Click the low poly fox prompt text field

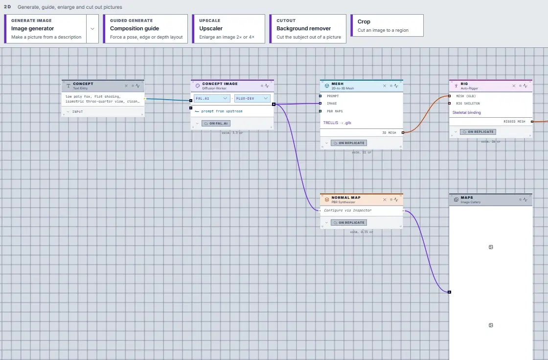click(x=103, y=99)
